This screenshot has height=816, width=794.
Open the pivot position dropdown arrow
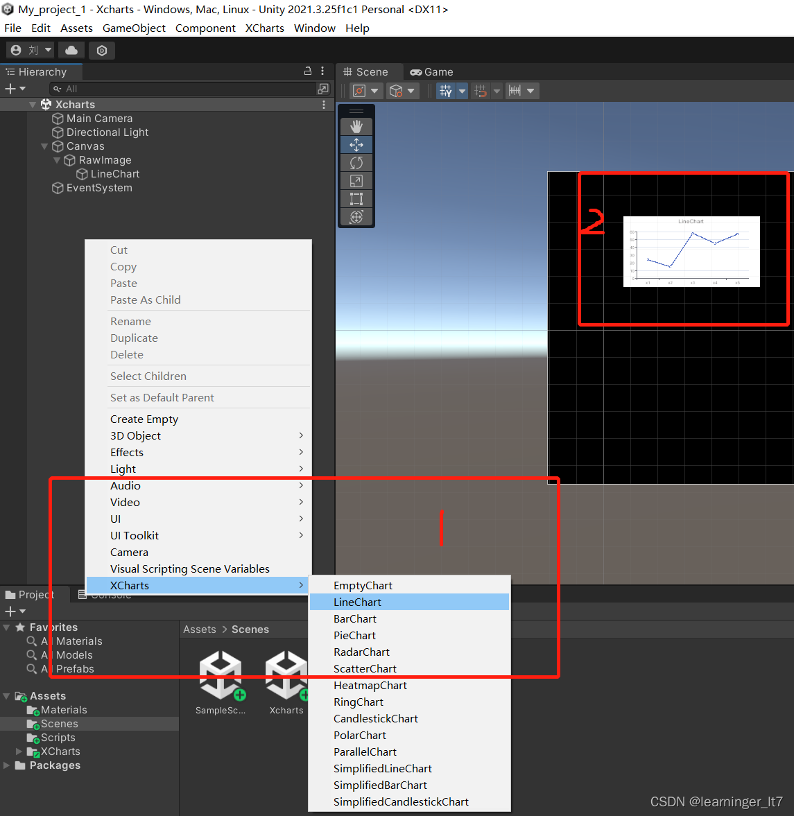coord(374,91)
